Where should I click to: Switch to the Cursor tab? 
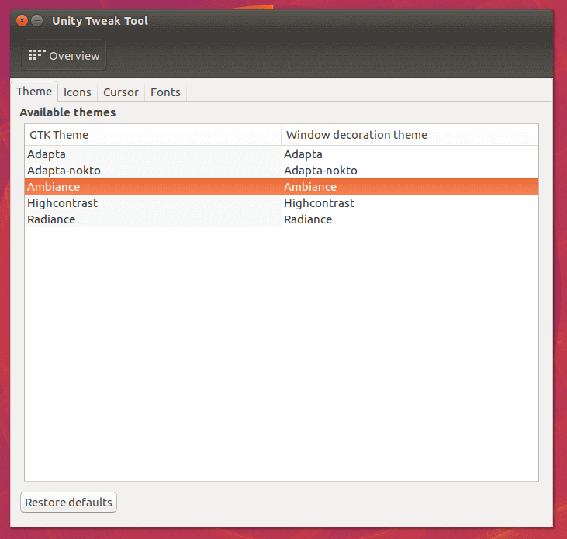point(121,92)
